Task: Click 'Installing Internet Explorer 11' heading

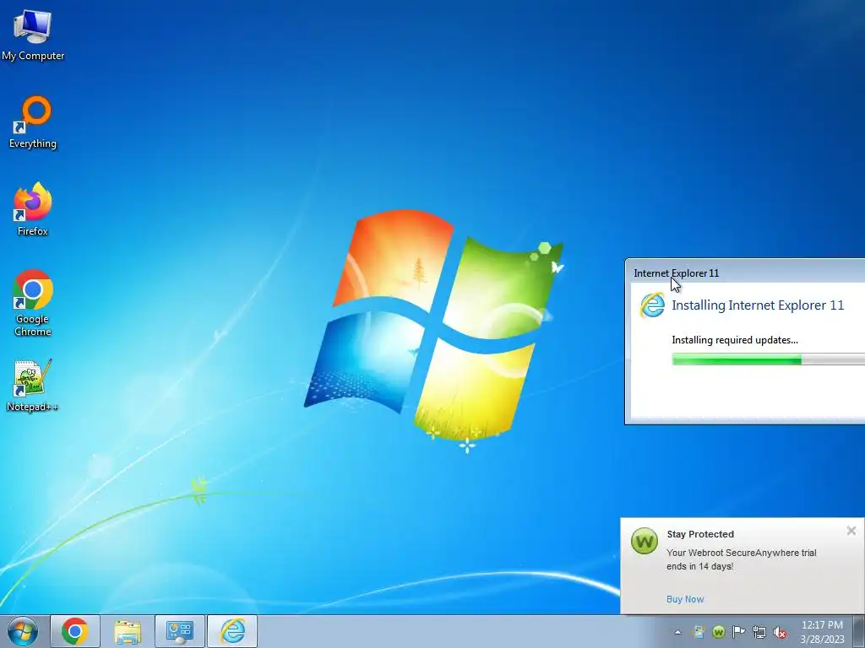Action: coord(758,305)
